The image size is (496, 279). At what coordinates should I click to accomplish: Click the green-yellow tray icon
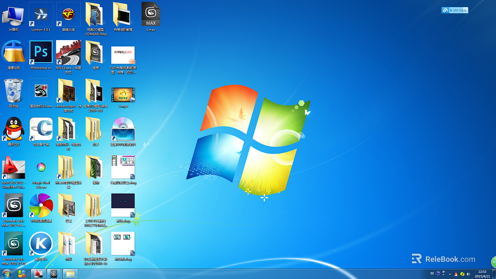pos(462,274)
